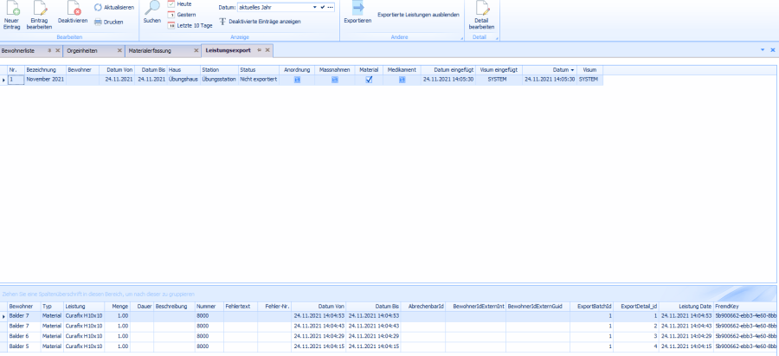Toggle Material checkbox in November 2021 row
This screenshot has height=356, width=779.
[369, 80]
